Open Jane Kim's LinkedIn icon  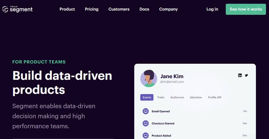240,75
